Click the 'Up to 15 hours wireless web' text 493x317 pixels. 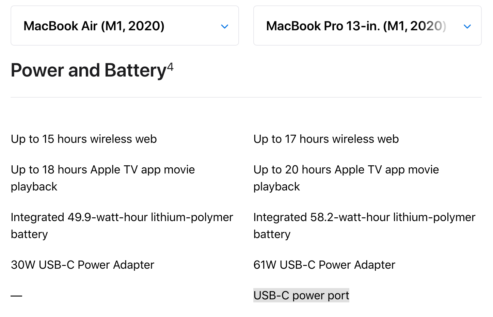(84, 139)
